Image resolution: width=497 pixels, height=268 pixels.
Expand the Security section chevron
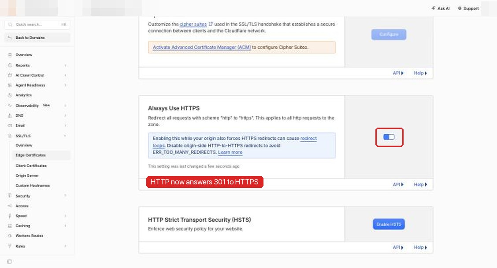click(x=65, y=196)
